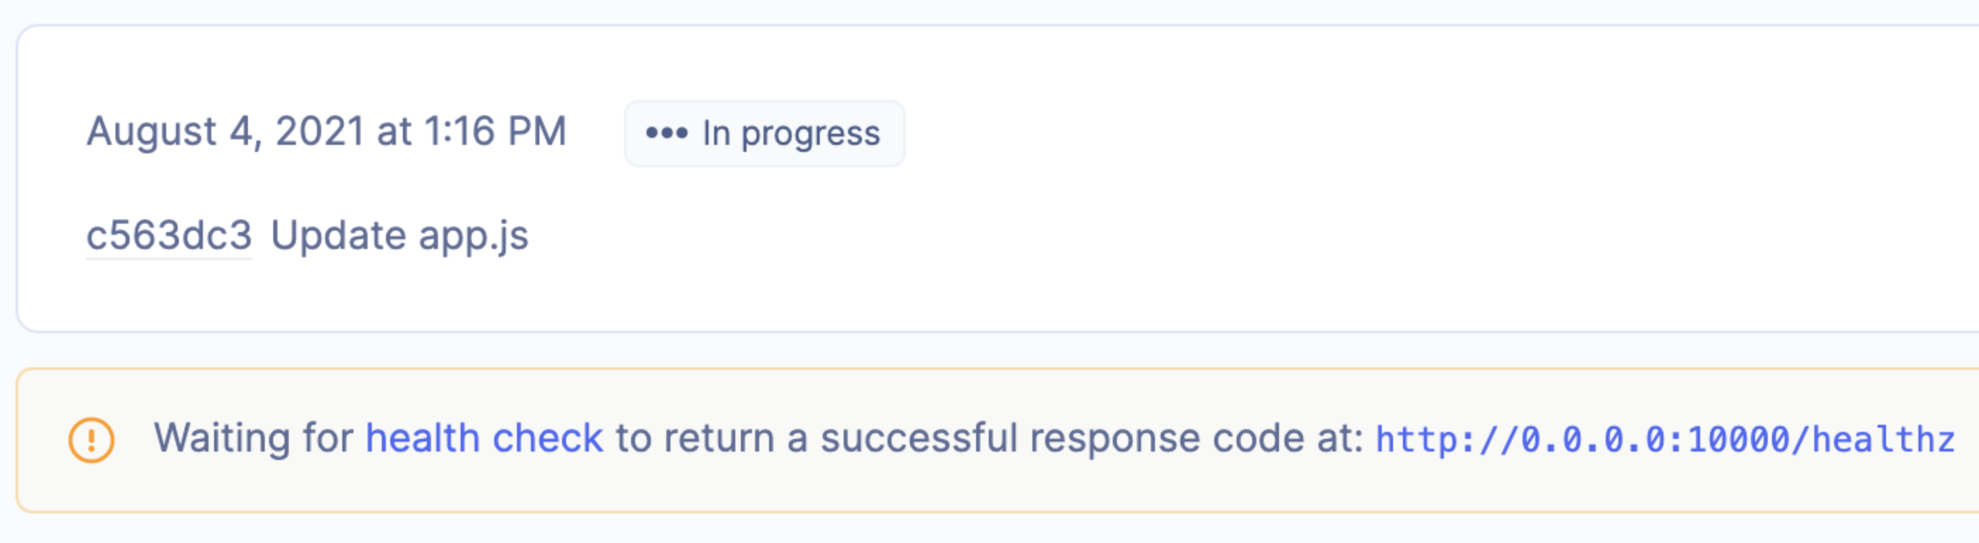1979x543 pixels.
Task: Click the 1:16 PM time text
Action: (x=496, y=131)
